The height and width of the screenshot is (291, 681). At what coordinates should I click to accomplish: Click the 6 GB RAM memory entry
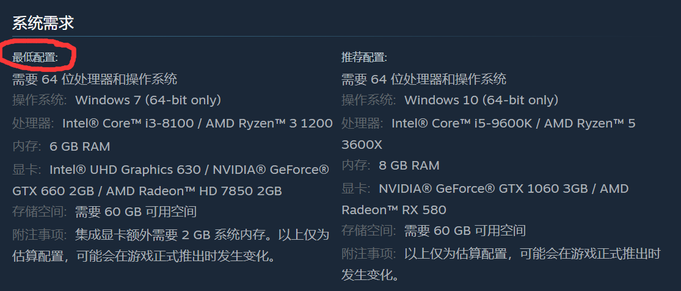[x=80, y=146]
